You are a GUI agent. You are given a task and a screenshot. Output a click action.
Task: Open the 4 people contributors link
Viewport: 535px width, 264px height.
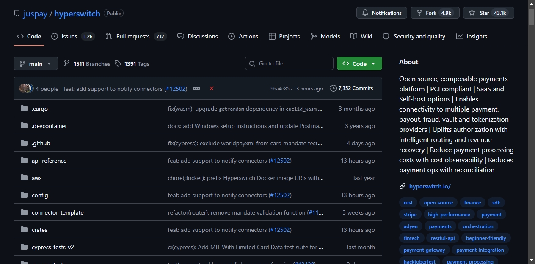47,89
